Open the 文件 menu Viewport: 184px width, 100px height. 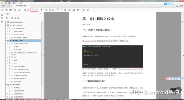(x=2, y=3)
